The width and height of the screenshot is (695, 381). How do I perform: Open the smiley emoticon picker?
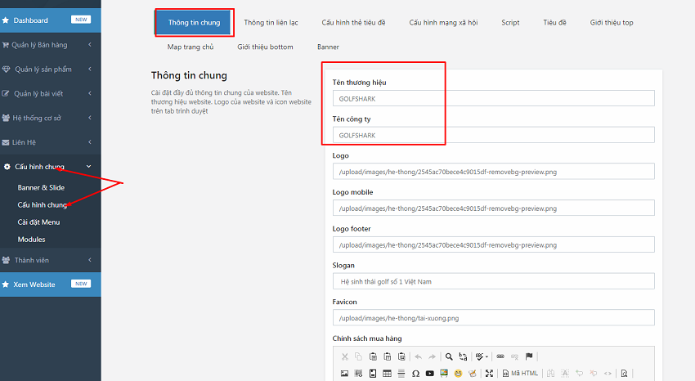[459, 374]
